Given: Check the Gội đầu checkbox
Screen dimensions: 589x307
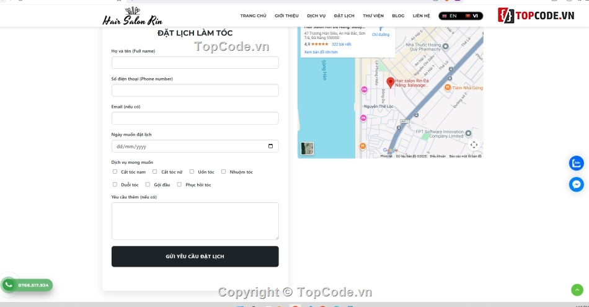Looking at the screenshot, I should [x=148, y=184].
